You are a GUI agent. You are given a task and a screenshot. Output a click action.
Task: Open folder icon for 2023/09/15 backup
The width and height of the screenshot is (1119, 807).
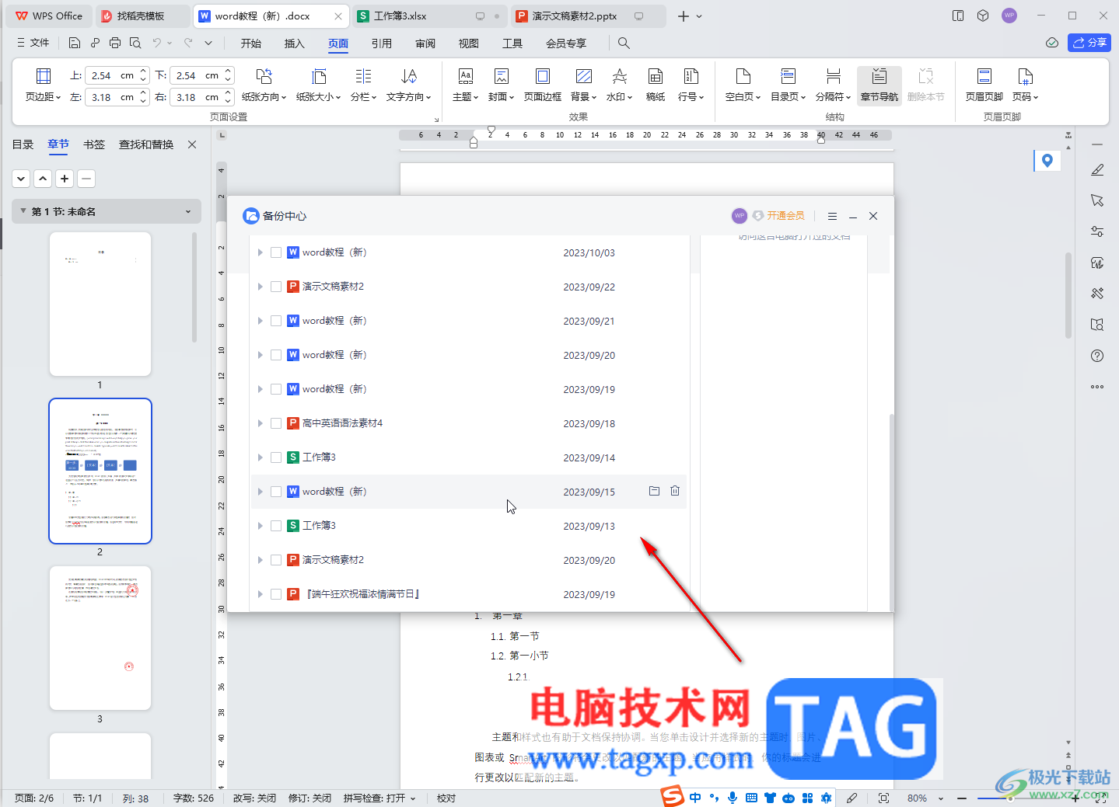coord(654,491)
